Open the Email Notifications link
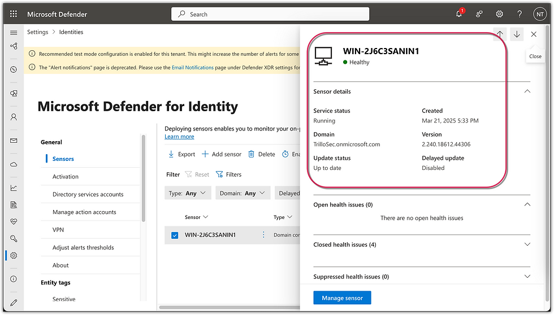Image resolution: width=554 pixels, height=315 pixels. tap(193, 67)
